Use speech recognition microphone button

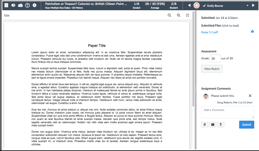coord(221,125)
